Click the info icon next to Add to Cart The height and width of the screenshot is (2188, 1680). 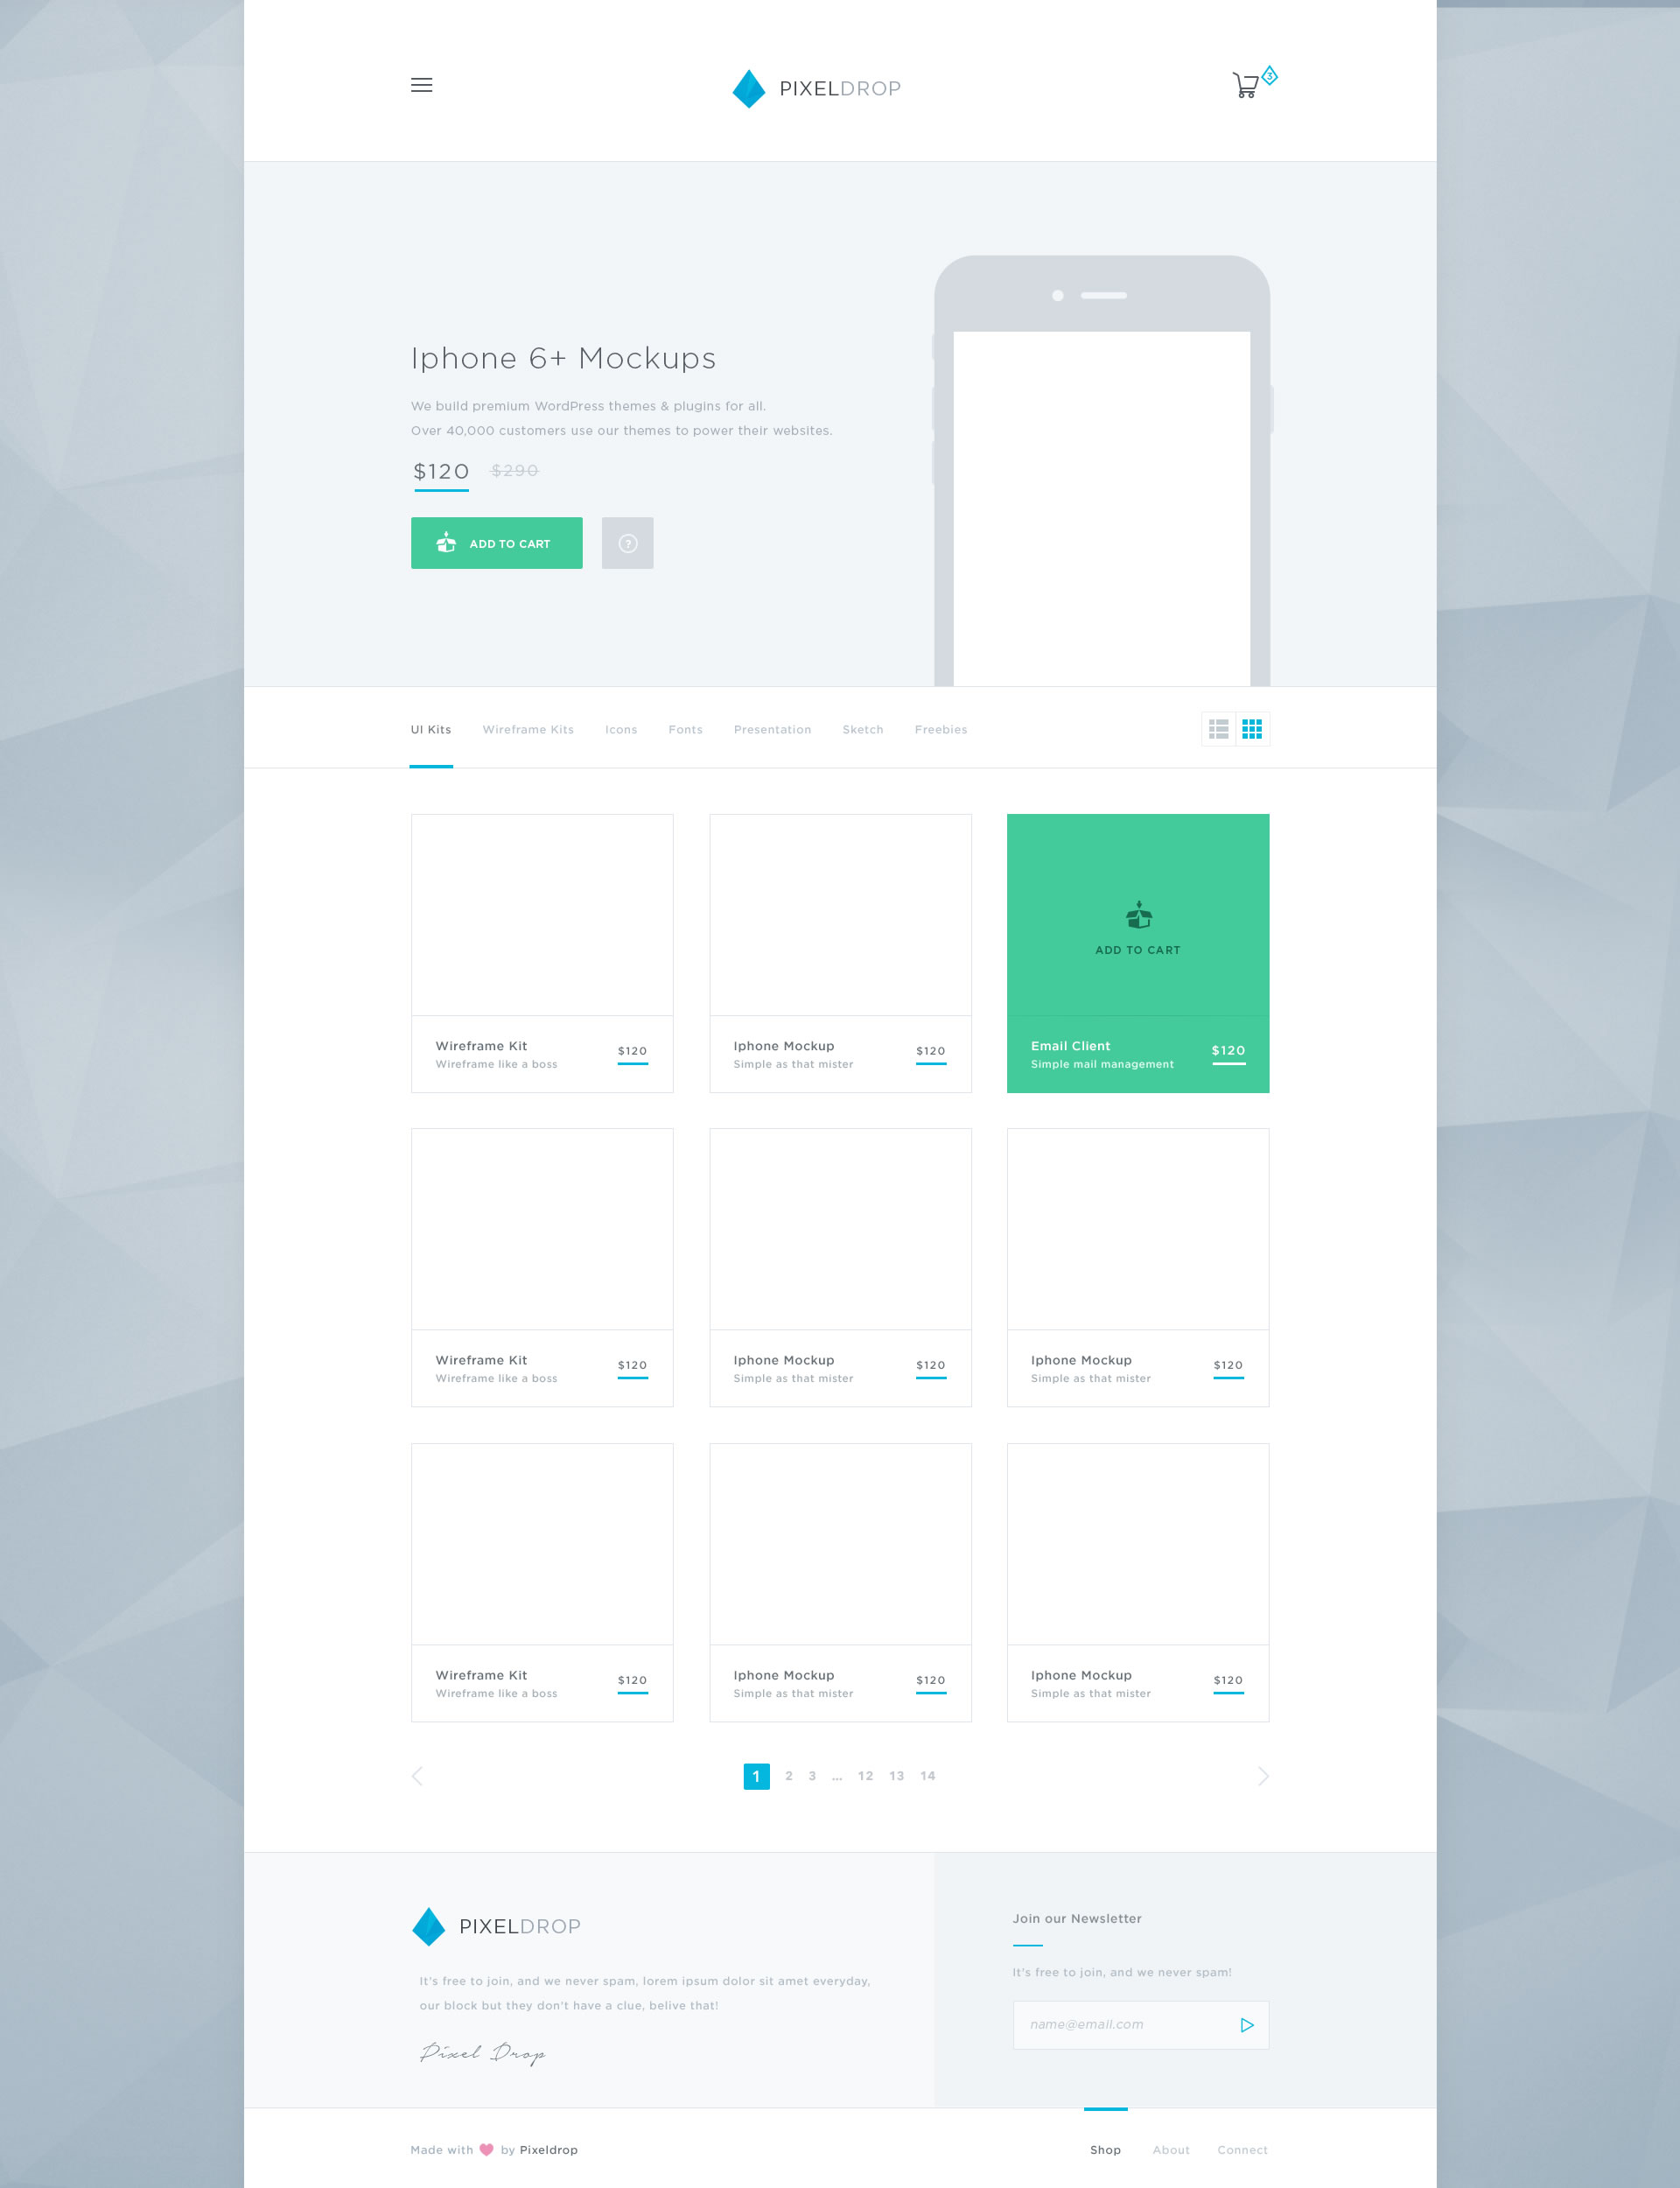pyautogui.click(x=628, y=542)
